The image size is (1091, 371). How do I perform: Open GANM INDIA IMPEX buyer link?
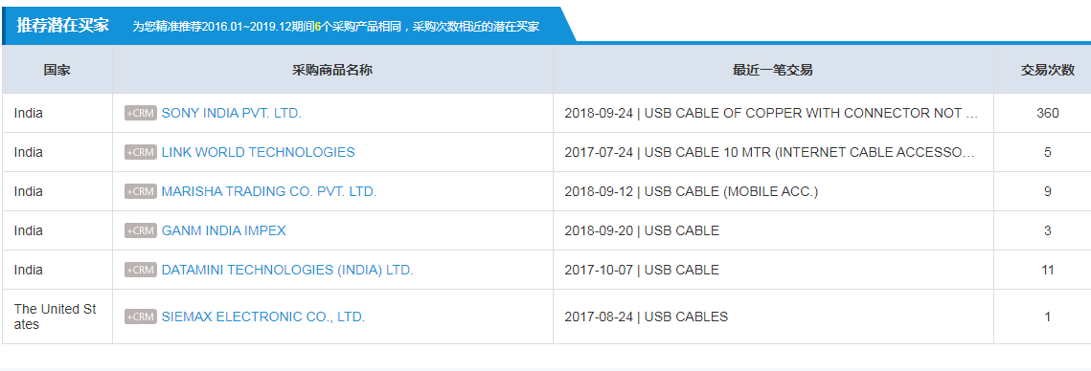(x=223, y=230)
